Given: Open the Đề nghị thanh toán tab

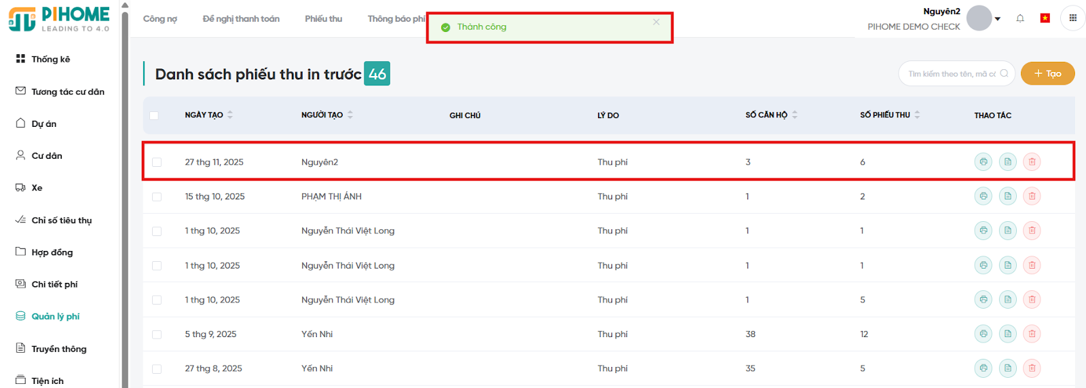Looking at the screenshot, I should 241,19.
